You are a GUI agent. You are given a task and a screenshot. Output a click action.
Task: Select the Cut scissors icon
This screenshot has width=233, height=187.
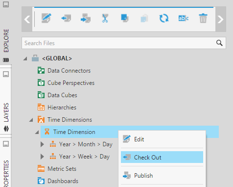coord(105,18)
